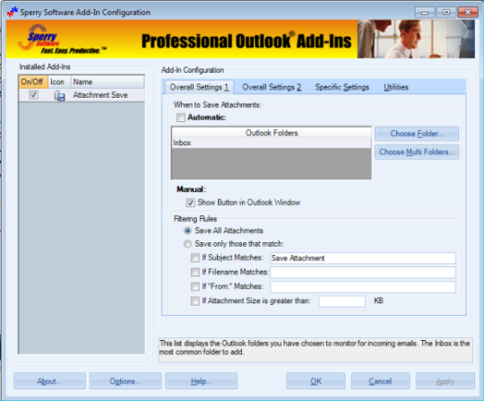484x401 pixels.
Task: Uncheck Show Button in Outlook Window
Action: coord(190,203)
